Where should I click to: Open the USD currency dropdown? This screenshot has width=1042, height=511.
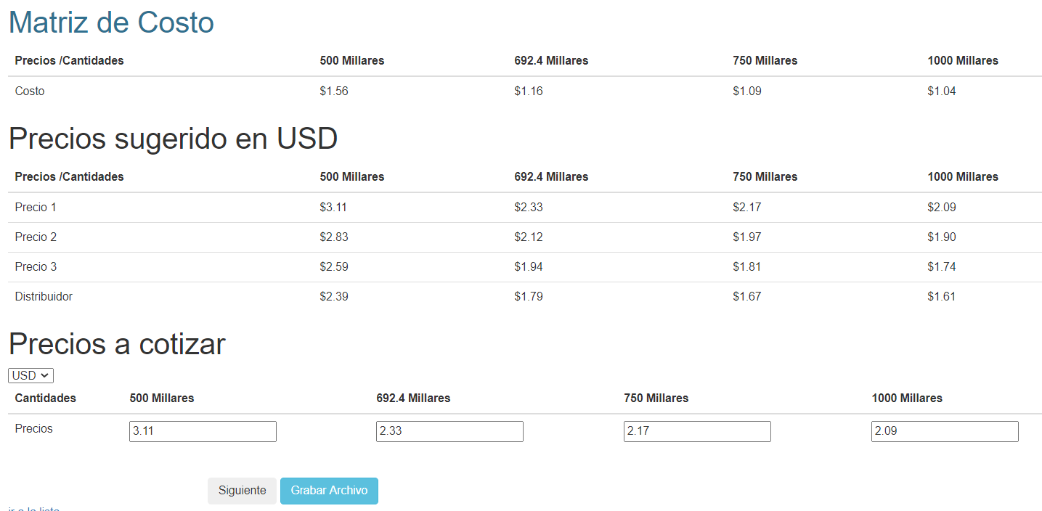click(x=30, y=375)
